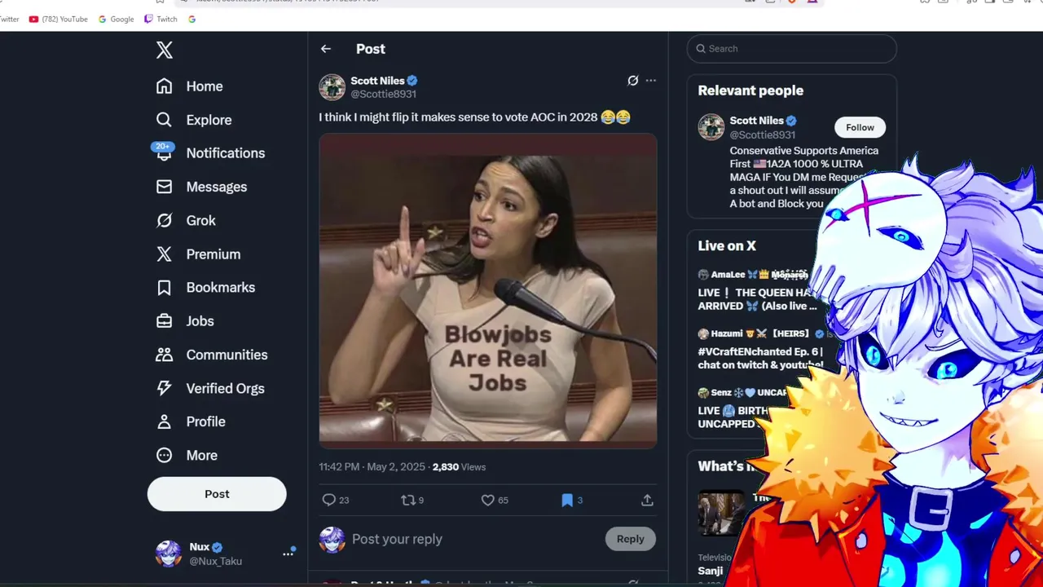Image resolution: width=1043 pixels, height=587 pixels.
Task: Open Messages in the sidebar
Action: pyautogui.click(x=216, y=187)
